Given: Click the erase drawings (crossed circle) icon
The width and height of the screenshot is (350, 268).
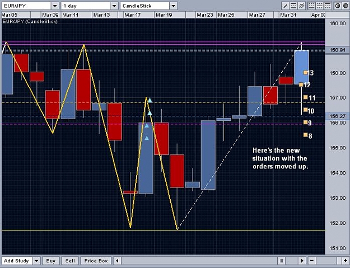Looking at the screenshot, I should 302,6.
